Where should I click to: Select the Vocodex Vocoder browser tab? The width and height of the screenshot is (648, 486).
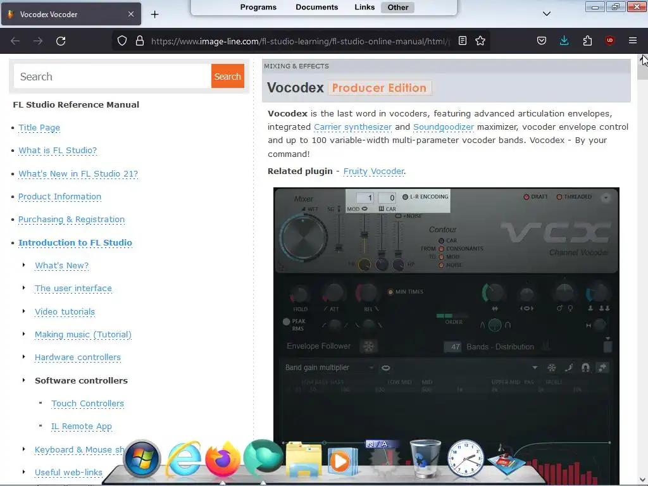click(x=70, y=15)
